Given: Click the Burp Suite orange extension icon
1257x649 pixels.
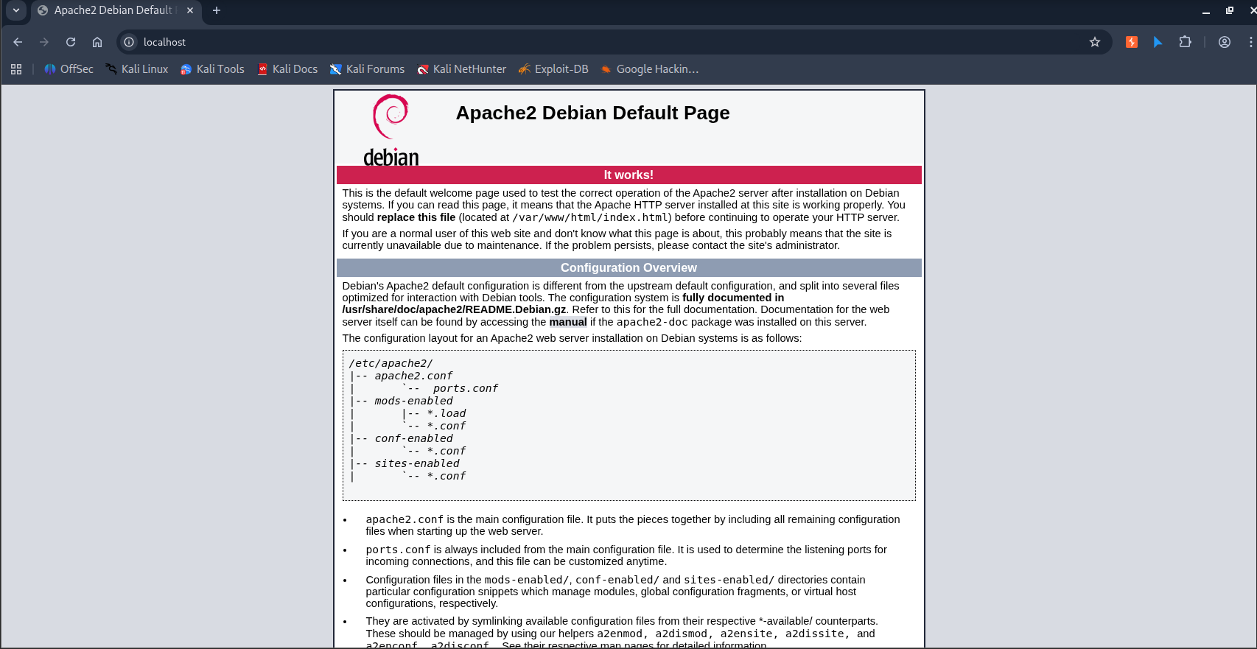Looking at the screenshot, I should [1132, 42].
